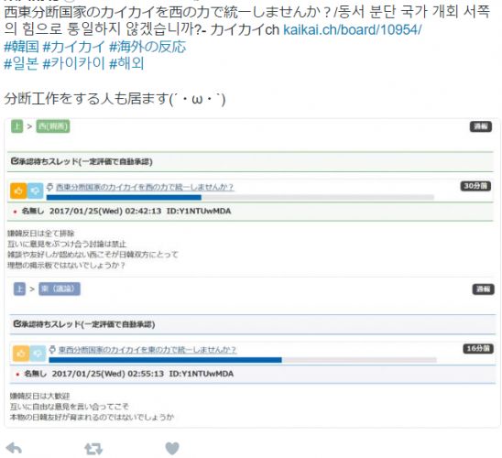Open the #海外の反応 hashtag

(x=147, y=47)
